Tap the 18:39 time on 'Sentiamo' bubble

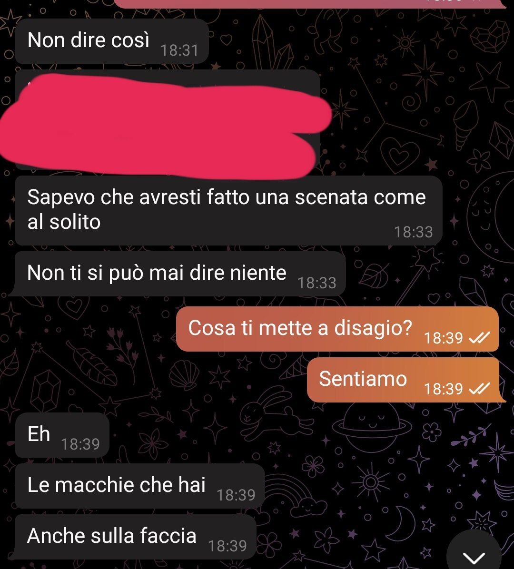pos(443,389)
